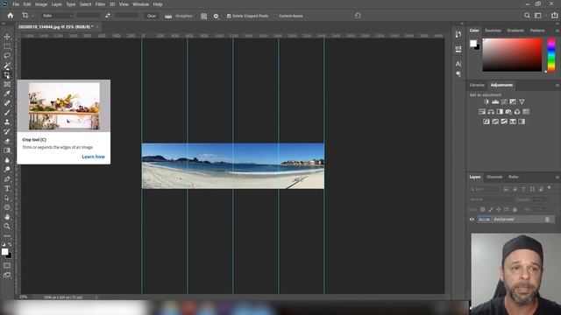Open the Adjustments panel flyout menu
Screen dimensions: 561x315
click(x=557, y=86)
